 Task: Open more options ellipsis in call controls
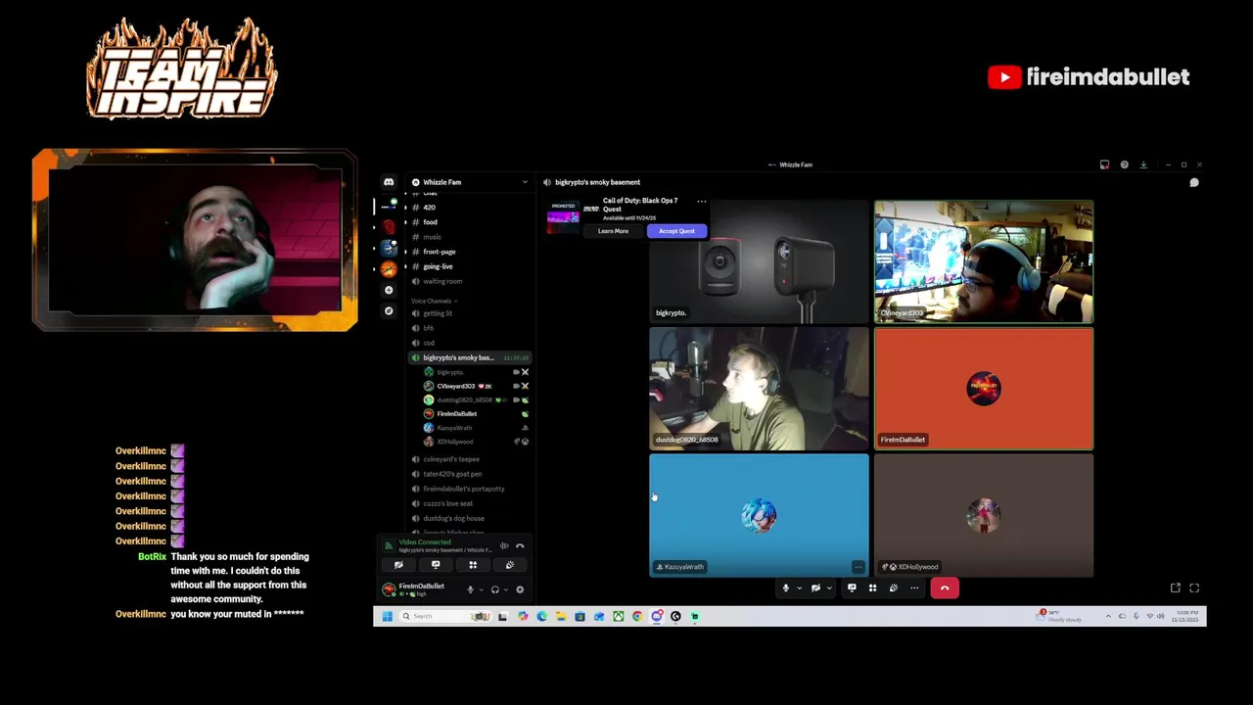click(914, 588)
